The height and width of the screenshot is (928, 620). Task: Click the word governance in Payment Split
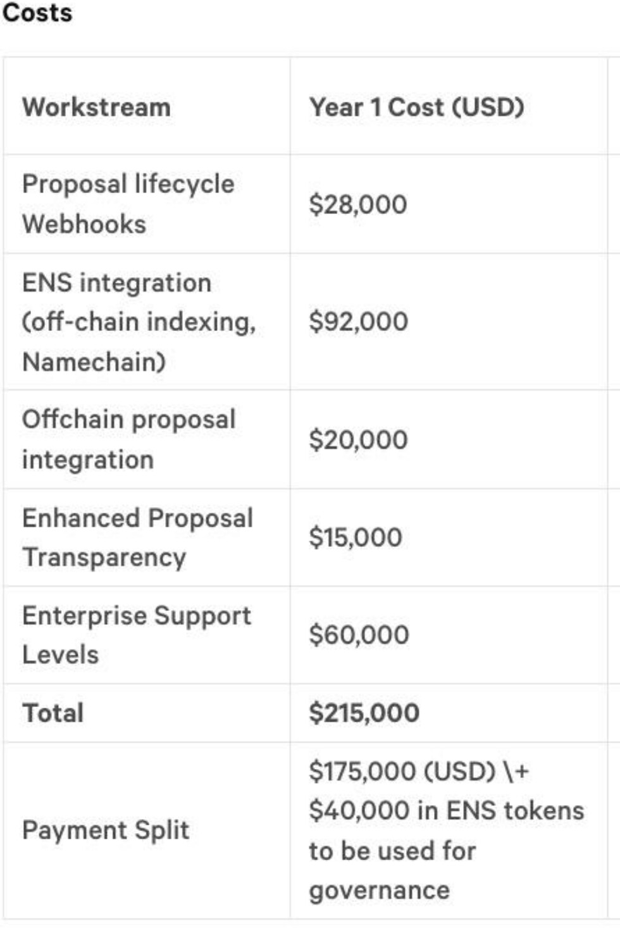(380, 891)
